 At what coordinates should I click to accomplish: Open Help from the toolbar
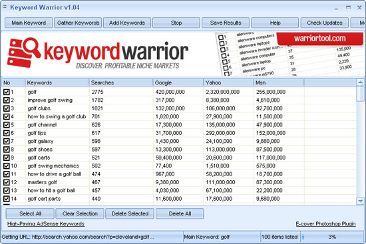275,23
